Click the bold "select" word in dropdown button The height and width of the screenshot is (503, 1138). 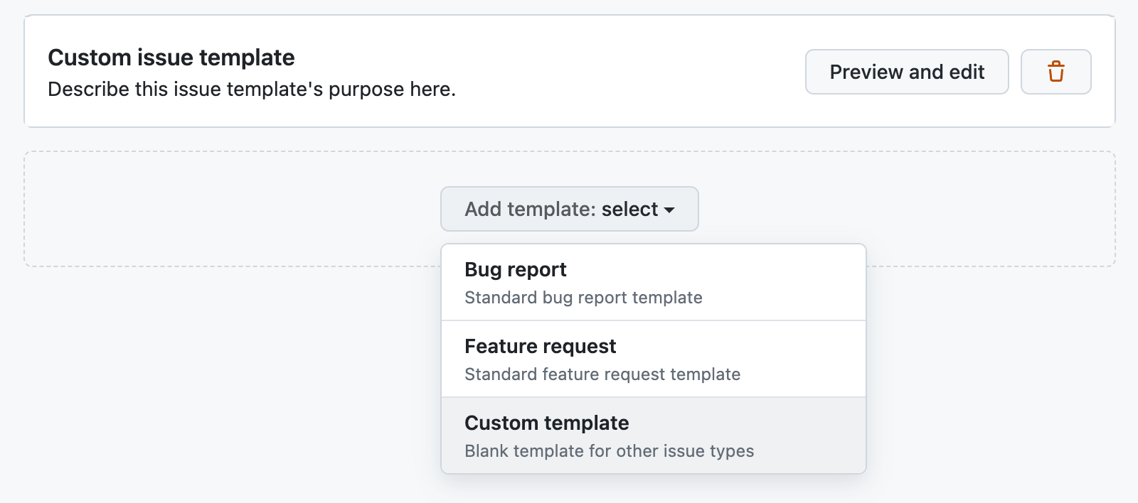coord(629,209)
